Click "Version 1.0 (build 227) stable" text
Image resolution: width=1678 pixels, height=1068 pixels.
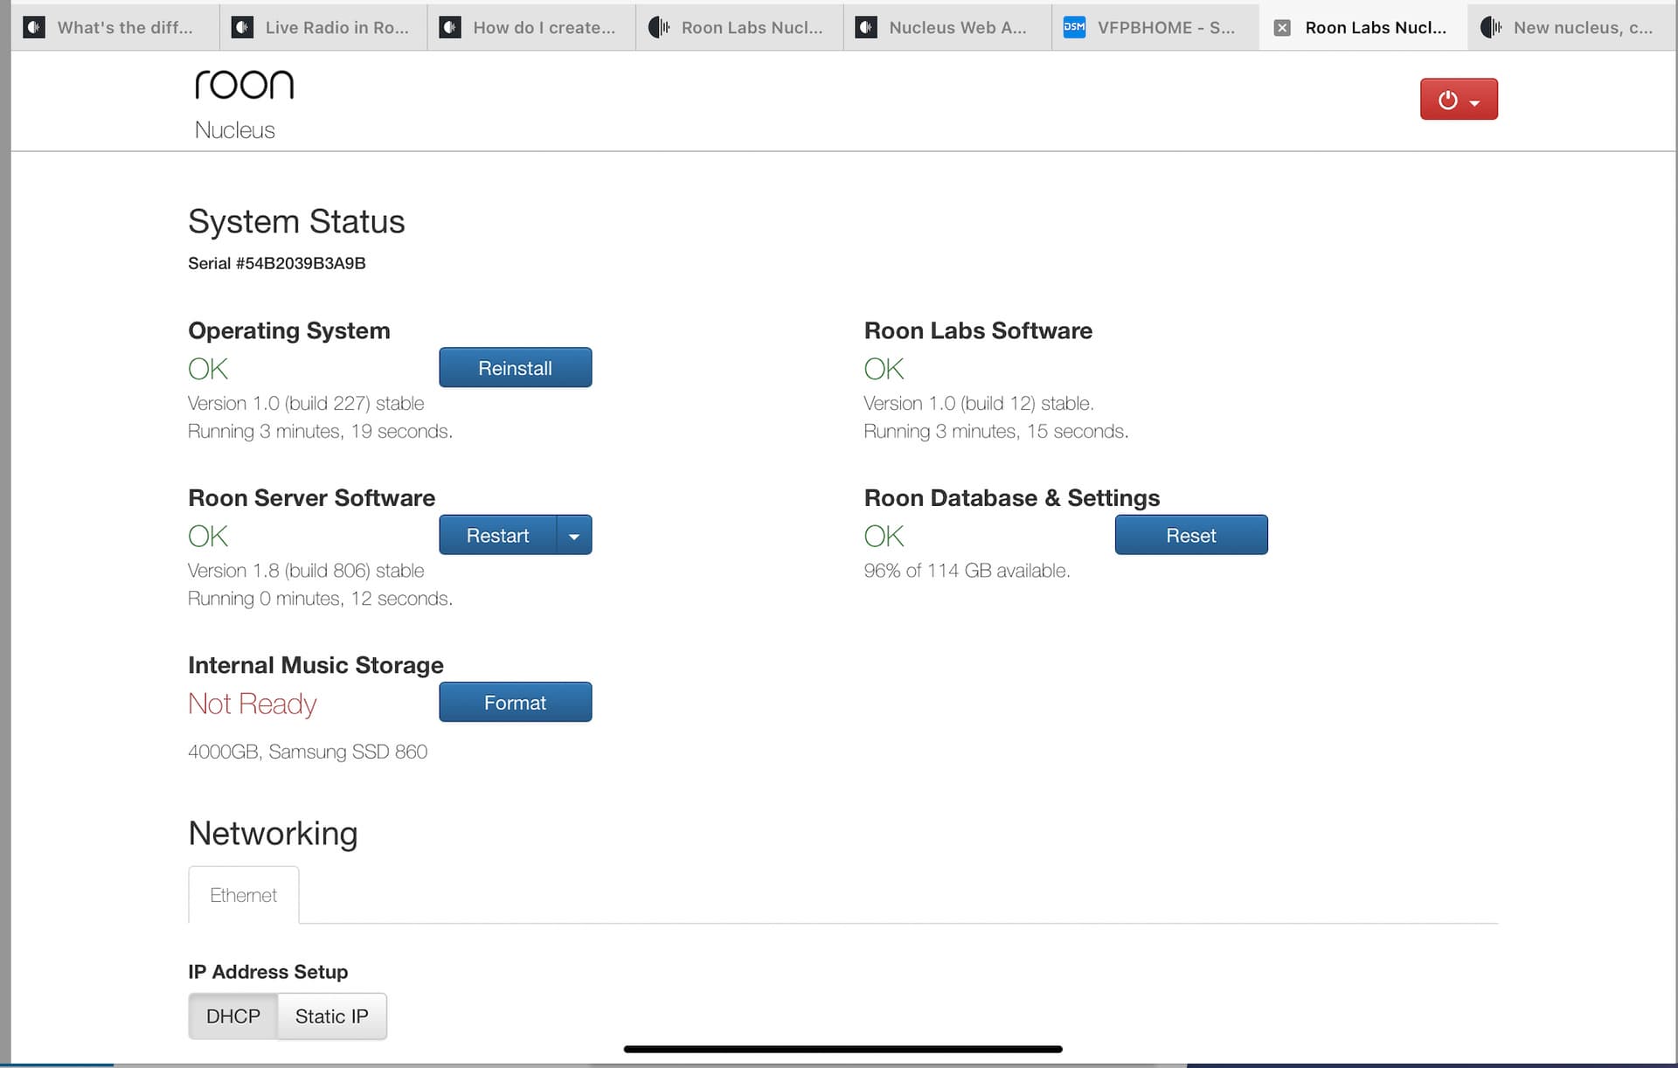(x=306, y=403)
